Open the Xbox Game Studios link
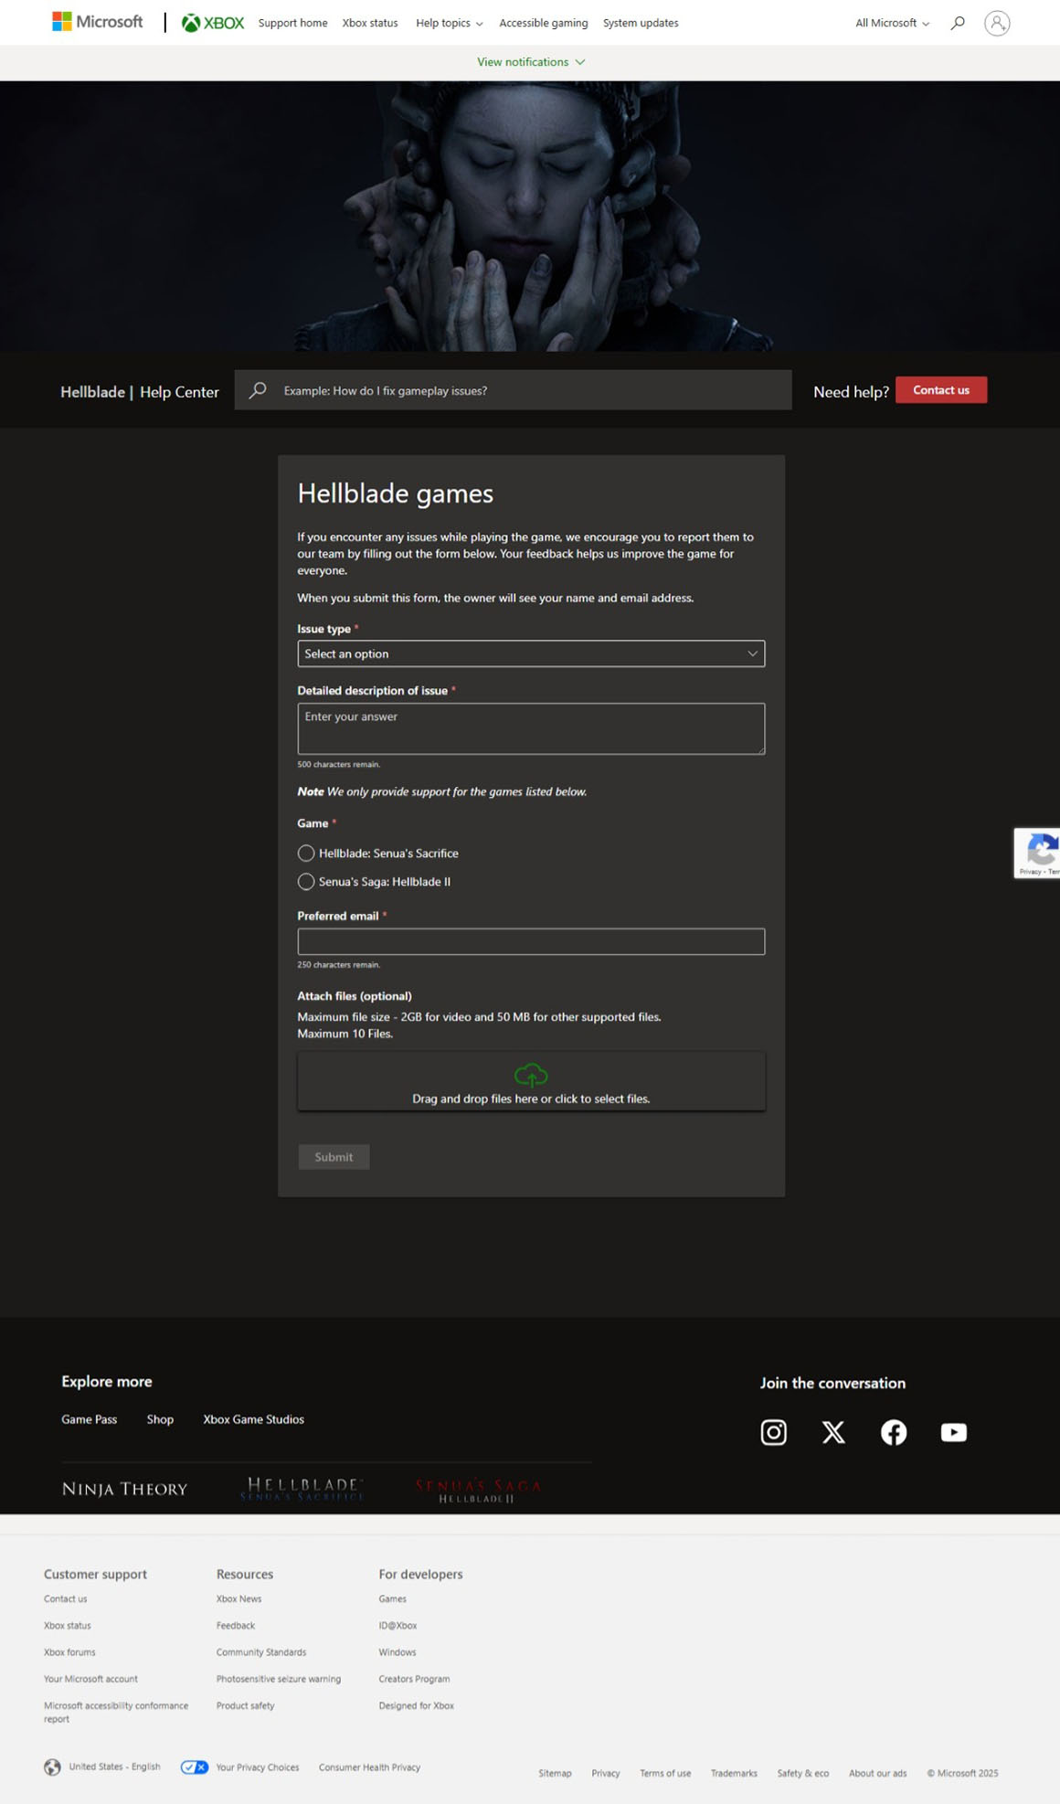 253,1419
